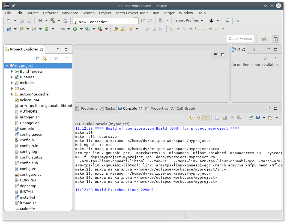Viewport: 287px width, 224px height.
Task: Click the hammer Build icon in toolbar
Action: point(53,20)
